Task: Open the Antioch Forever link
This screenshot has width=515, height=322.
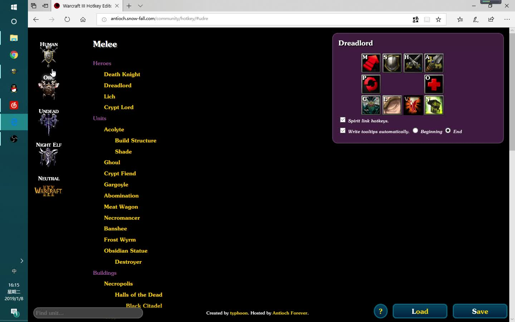Action: pyautogui.click(x=290, y=313)
